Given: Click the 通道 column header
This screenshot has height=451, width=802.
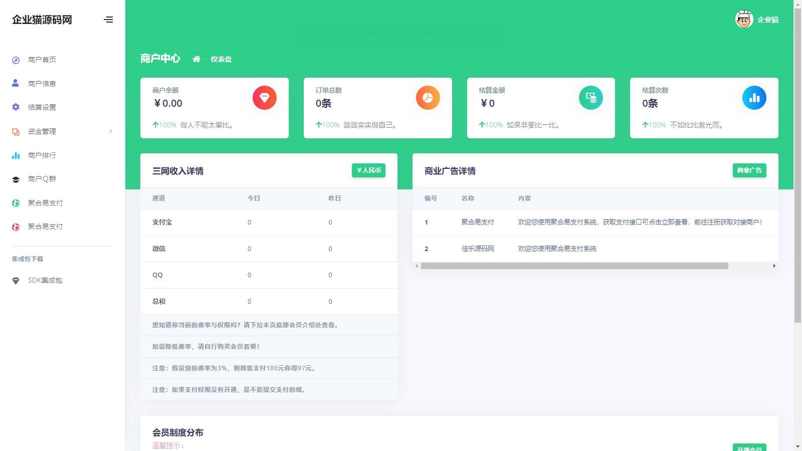Looking at the screenshot, I should click(159, 198).
